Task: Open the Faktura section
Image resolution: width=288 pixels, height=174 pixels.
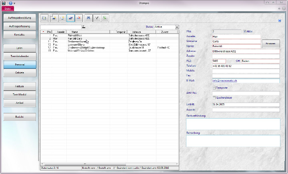Action: pos(20,86)
